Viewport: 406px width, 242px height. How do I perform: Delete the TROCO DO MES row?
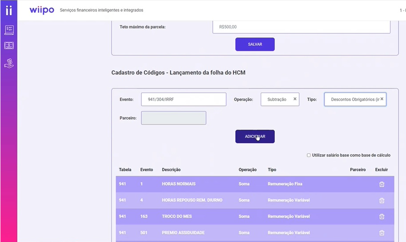point(382,216)
